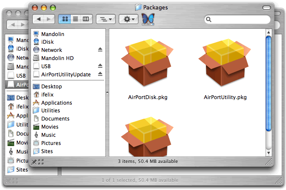Select the USB volume in Packages sidebar
Screen dimensions: 286x190
pyautogui.click(x=68, y=66)
